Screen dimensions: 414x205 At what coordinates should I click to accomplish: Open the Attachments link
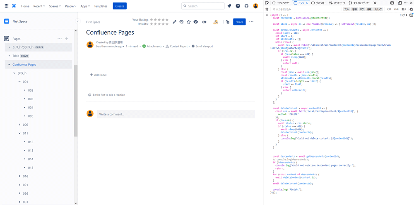coord(152,46)
